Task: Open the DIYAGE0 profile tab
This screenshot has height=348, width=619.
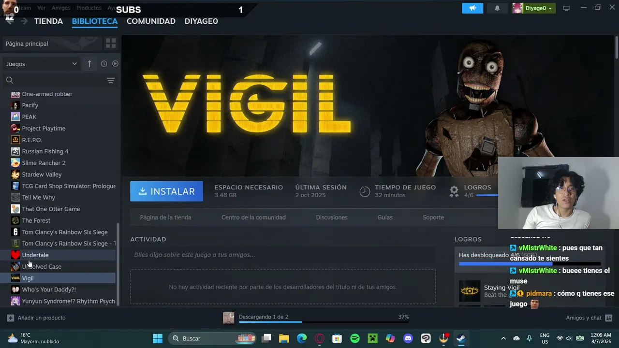Action: point(201,21)
